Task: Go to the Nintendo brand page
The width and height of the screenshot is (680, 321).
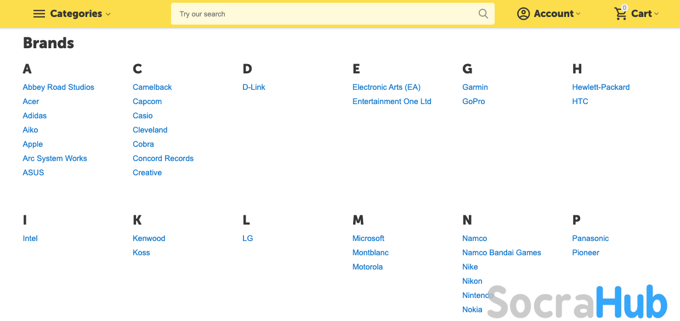Action: pyautogui.click(x=478, y=295)
